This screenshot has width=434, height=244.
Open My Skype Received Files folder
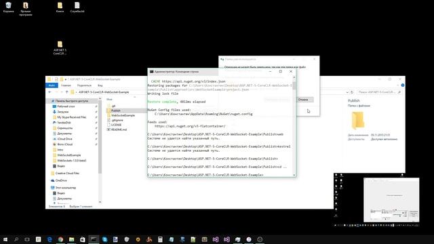(x=72, y=117)
